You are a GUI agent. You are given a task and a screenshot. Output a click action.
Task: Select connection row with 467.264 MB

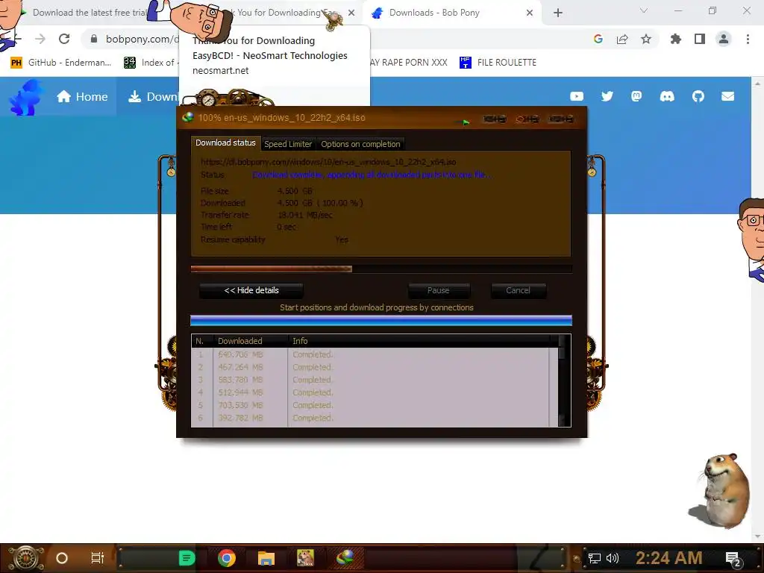click(x=375, y=367)
